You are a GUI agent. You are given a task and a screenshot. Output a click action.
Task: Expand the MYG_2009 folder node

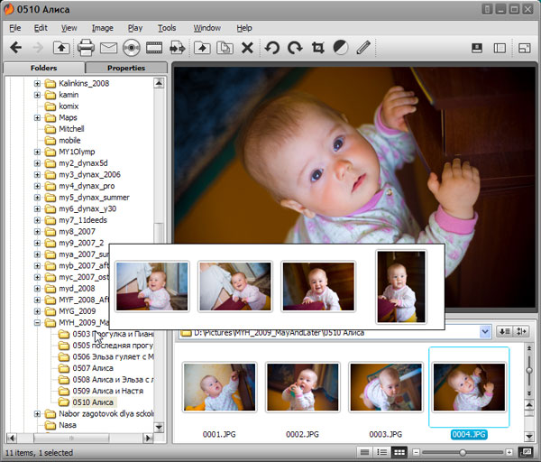coord(38,310)
